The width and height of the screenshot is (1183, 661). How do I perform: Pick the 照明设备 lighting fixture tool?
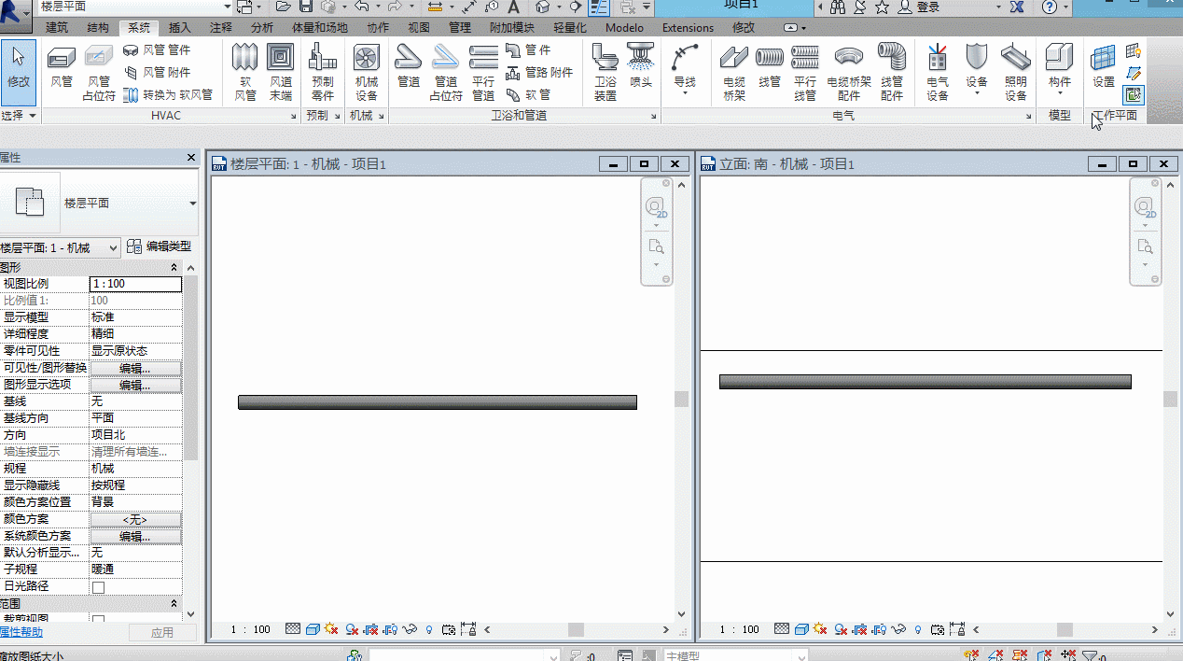coord(1016,72)
